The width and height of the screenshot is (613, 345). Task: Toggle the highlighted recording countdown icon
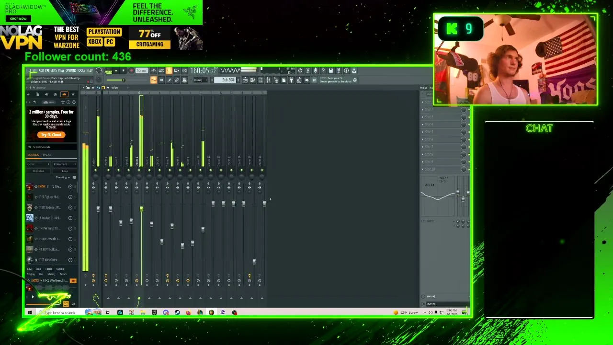pyautogui.click(x=169, y=71)
